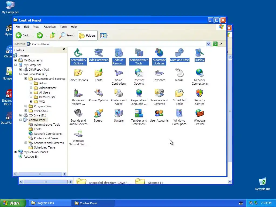
Task: Open Windows Firewall icon
Action: pos(199,117)
